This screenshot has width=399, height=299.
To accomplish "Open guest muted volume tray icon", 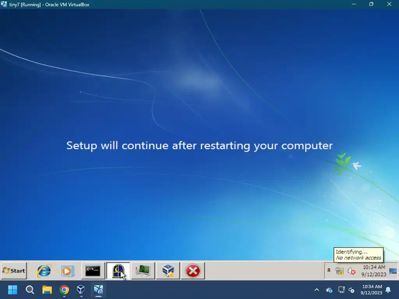I will (351, 271).
